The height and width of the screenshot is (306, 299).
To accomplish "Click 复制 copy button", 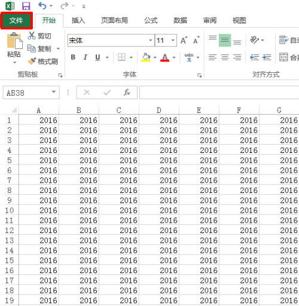I will (x=39, y=48).
